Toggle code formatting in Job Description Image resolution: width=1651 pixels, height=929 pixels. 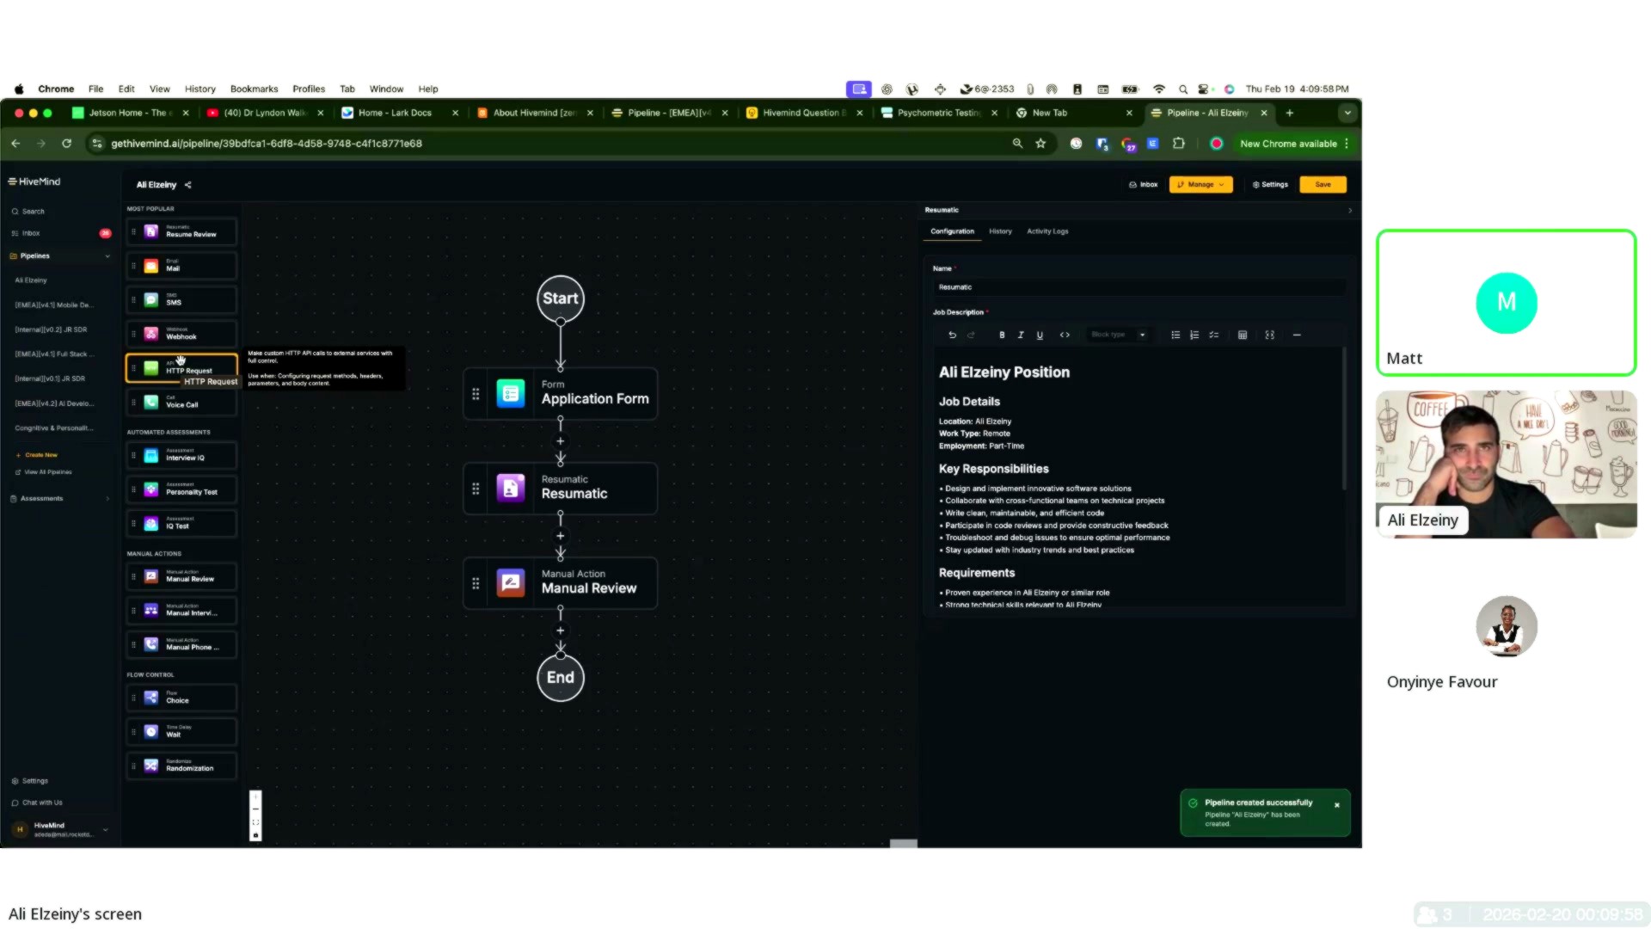(x=1065, y=335)
